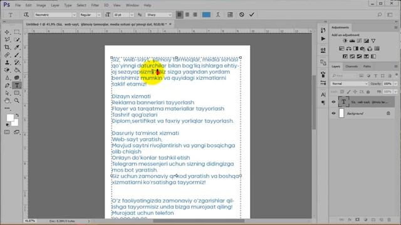Click the layer Opacity value field

click(x=388, y=84)
